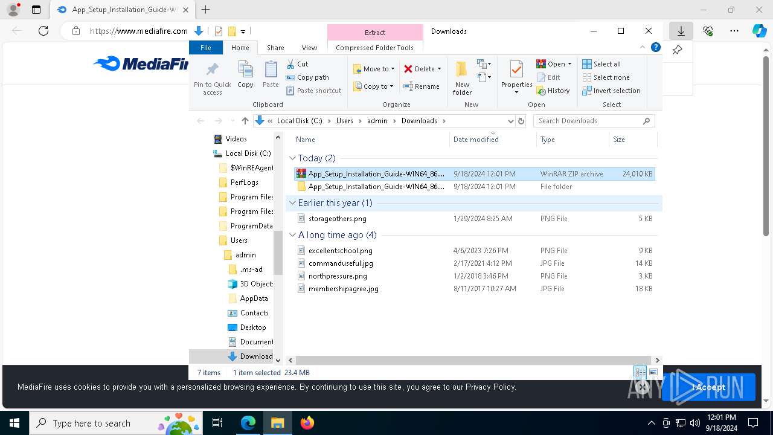Click the Search Downloads field
773x435 pixels.
pos(594,121)
